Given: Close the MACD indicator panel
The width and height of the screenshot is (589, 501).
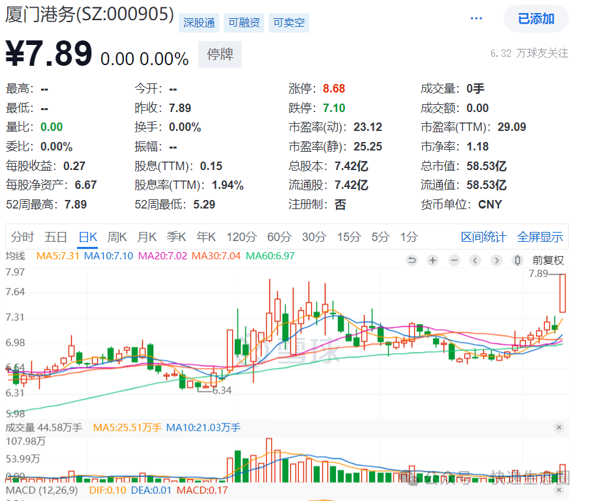Looking at the screenshot, I should pyautogui.click(x=559, y=490).
